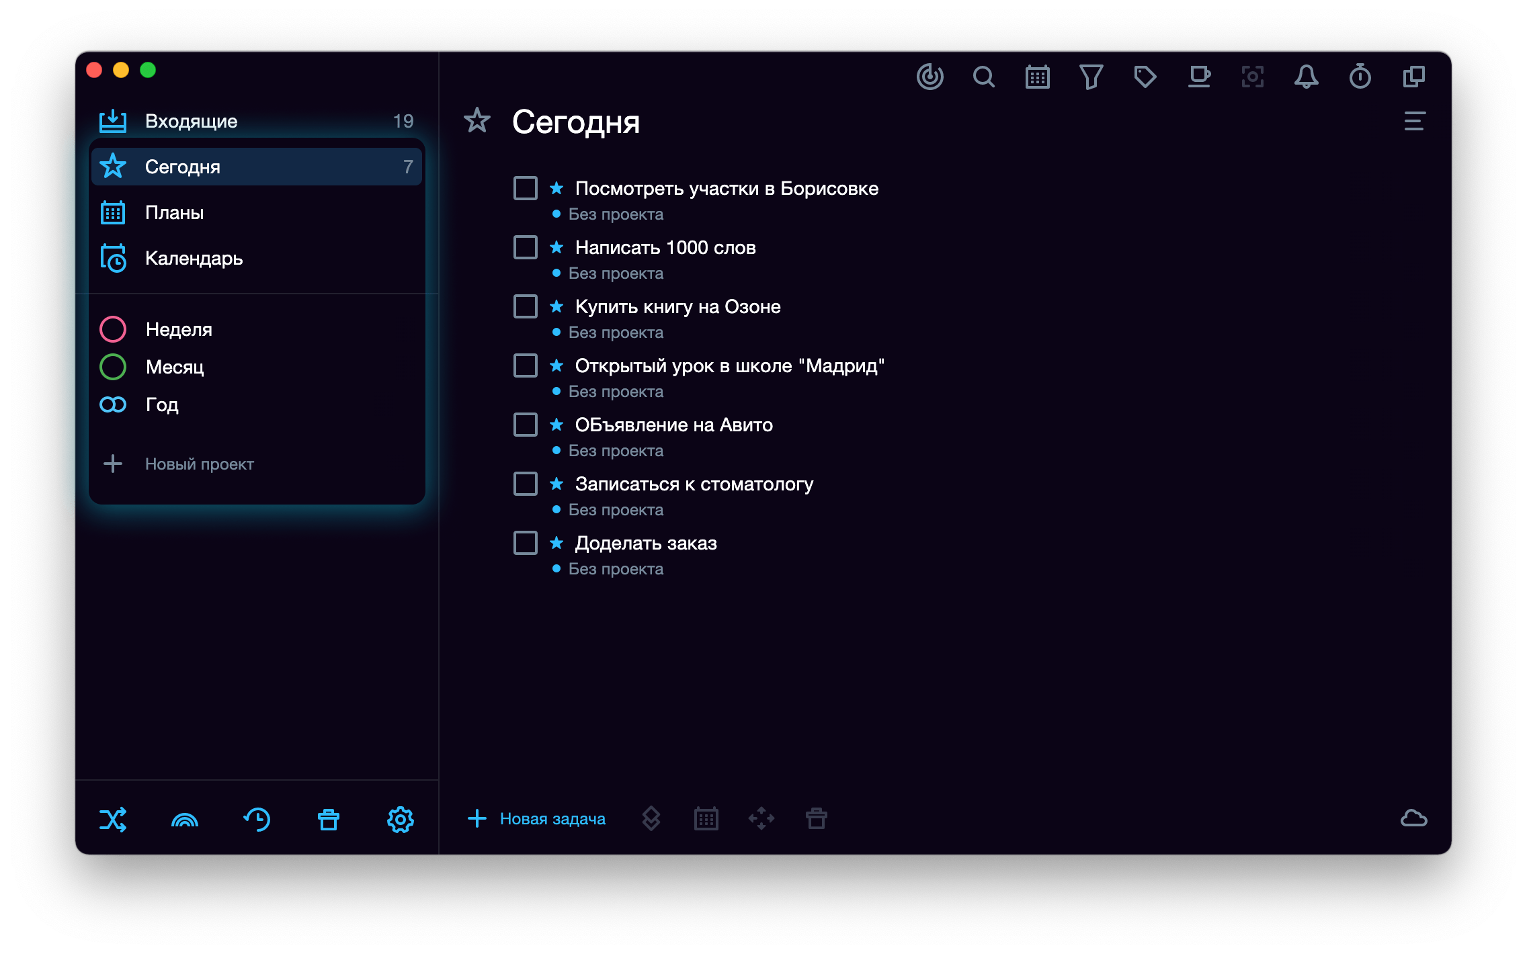
Task: Open the Месяц project
Action: (257, 367)
